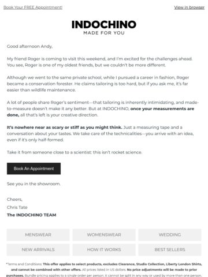The width and height of the screenshot is (208, 277).
Task: Open the Book Your FREE Appointment link
Action: [x=33, y=8]
